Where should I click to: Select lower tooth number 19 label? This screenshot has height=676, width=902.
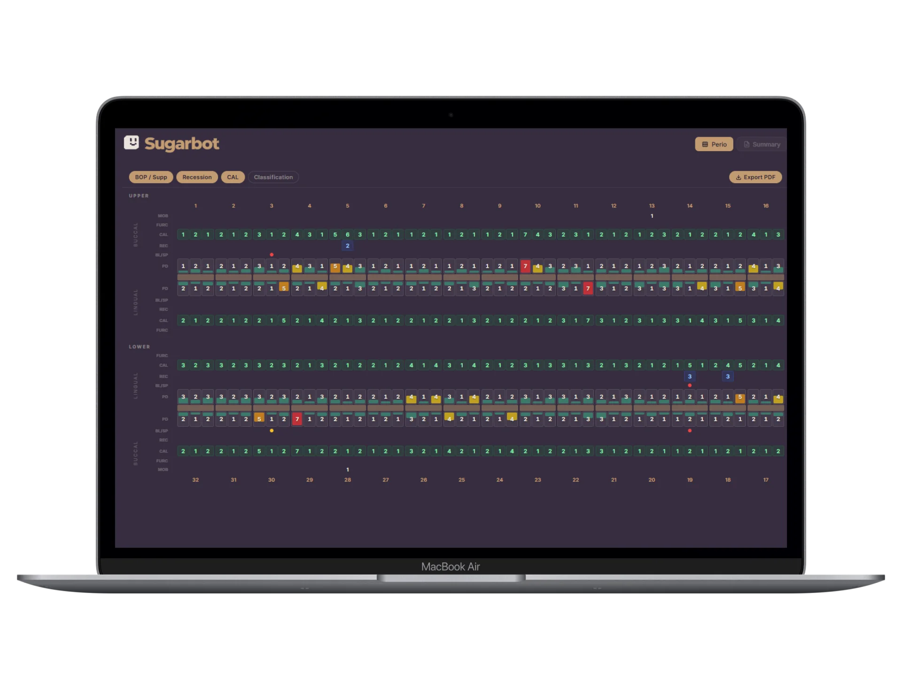pyautogui.click(x=690, y=480)
